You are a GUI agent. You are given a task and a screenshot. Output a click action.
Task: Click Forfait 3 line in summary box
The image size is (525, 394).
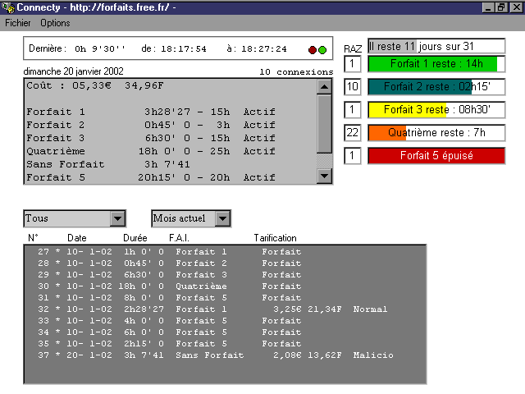coord(151,138)
